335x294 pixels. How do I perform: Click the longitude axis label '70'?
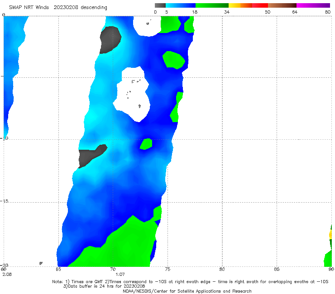pos(113,269)
